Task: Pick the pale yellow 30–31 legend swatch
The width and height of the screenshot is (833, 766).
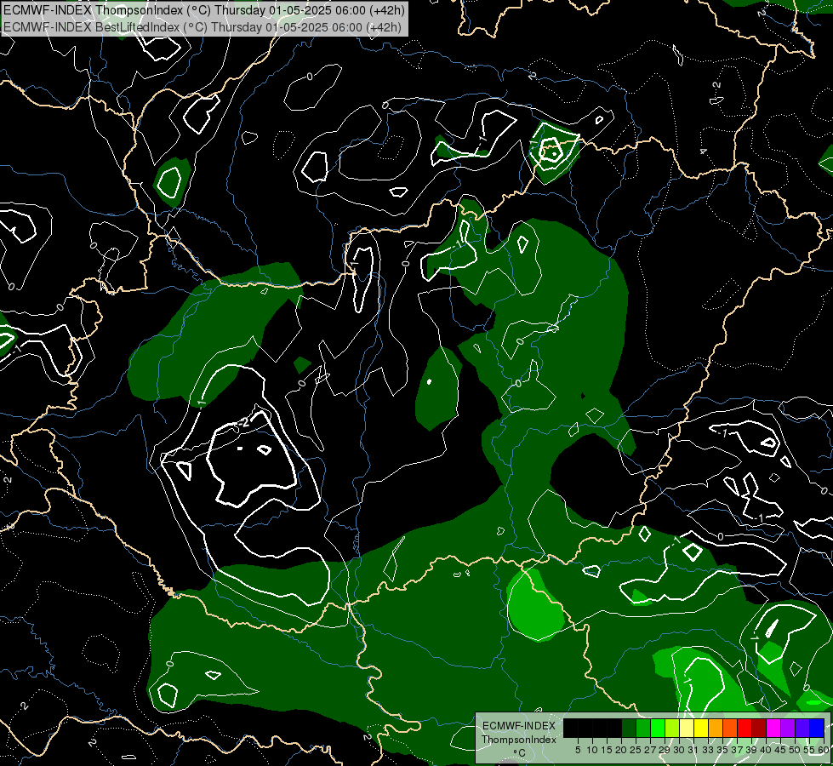Action: pyautogui.click(x=687, y=728)
